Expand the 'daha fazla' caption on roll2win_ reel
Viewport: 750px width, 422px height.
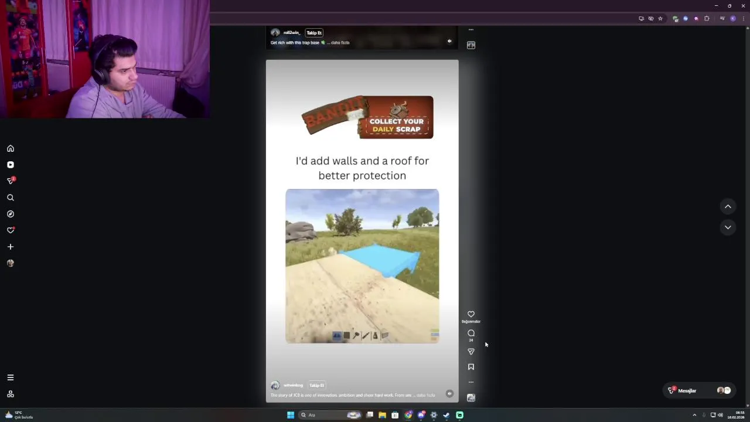coord(340,43)
